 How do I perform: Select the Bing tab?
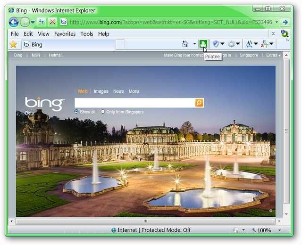(68, 45)
